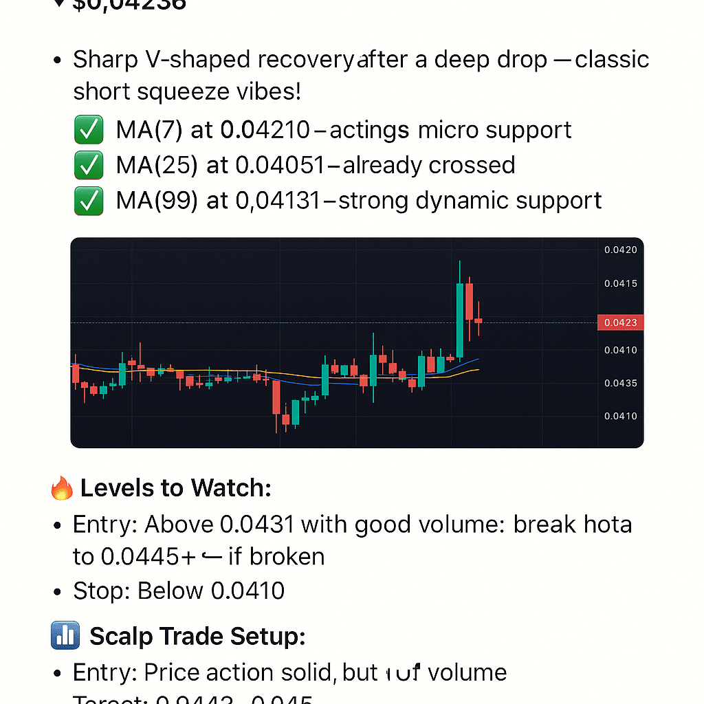Click the fire emoji beside Levels to Watch
This screenshot has width=704, height=704.
coord(63,489)
